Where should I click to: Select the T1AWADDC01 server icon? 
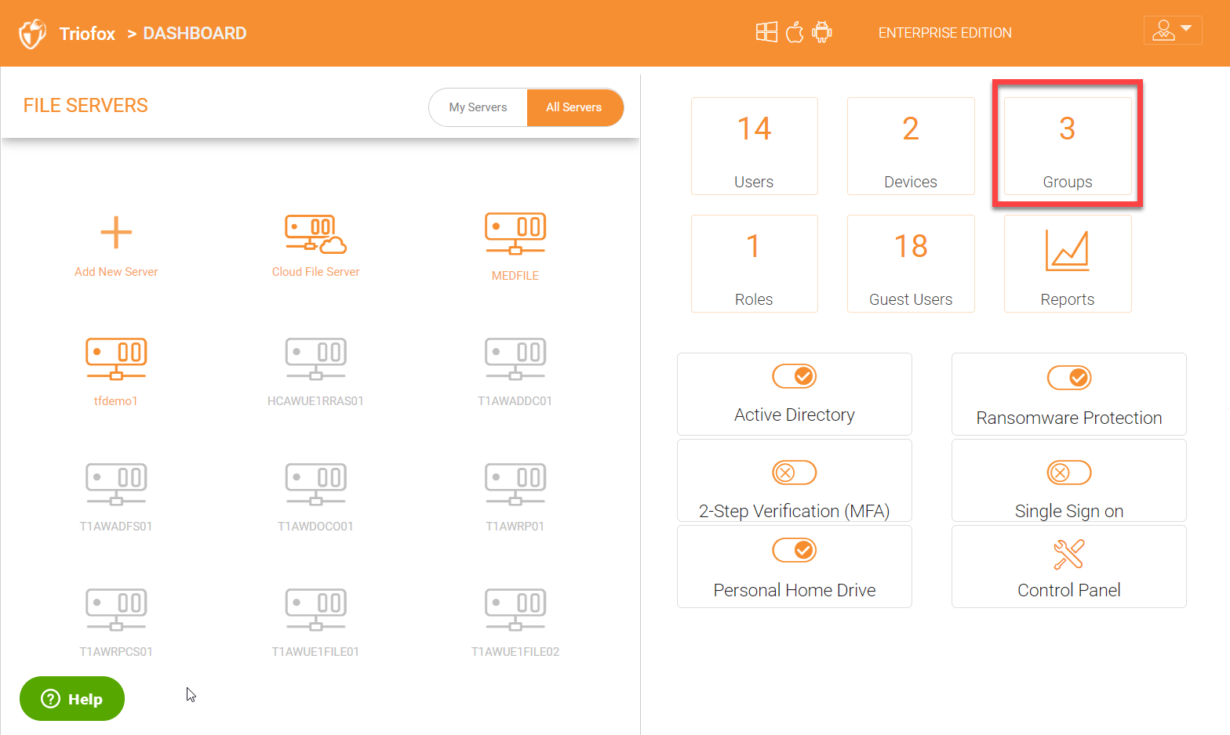(x=515, y=359)
